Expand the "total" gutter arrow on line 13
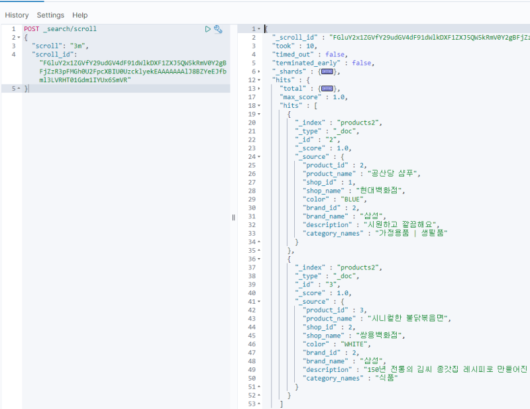Image resolution: width=530 pixels, height=409 pixels. (258, 88)
